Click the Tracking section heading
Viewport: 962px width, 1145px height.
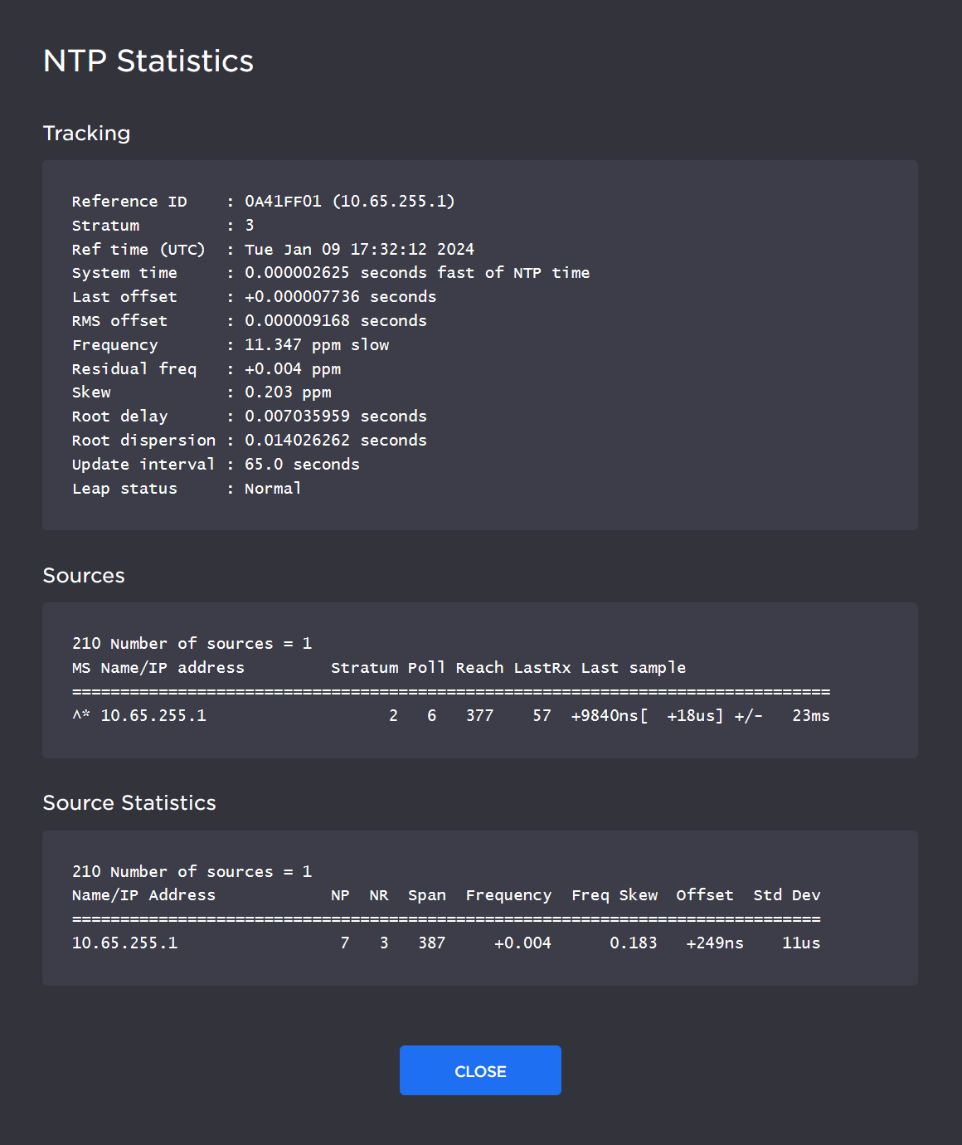pyautogui.click(x=86, y=134)
